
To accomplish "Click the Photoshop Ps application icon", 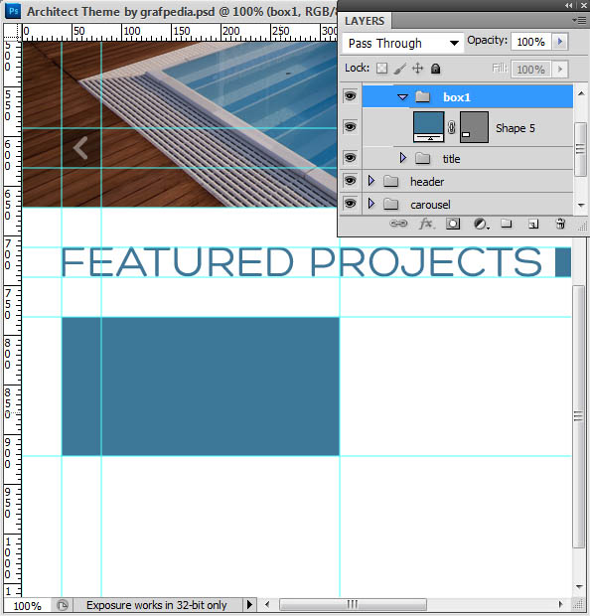I will [13, 11].
